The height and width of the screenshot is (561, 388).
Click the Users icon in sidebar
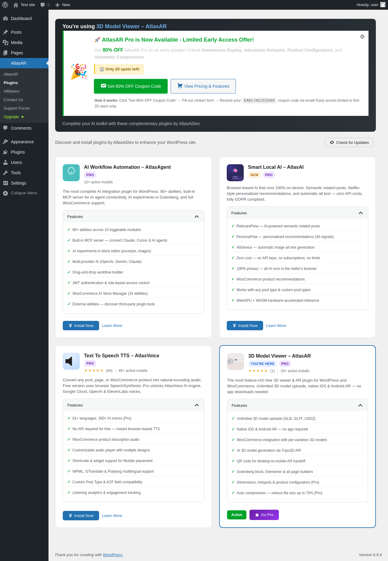[x=5, y=162]
